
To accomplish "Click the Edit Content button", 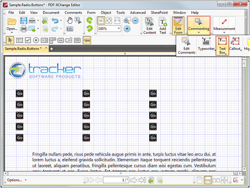I will pos(150,26).
